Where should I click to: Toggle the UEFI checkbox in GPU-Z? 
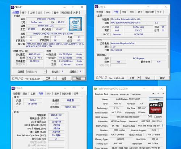155,117
